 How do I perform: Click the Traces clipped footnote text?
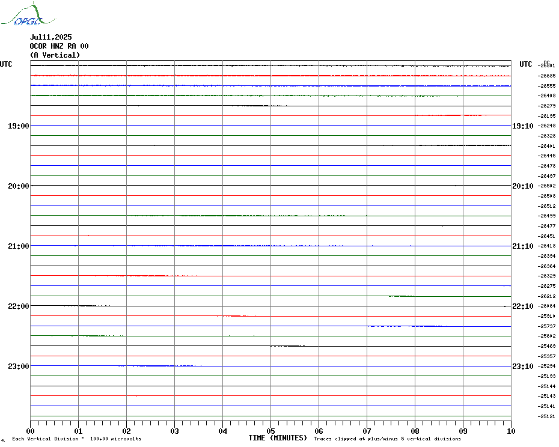[387, 439]
